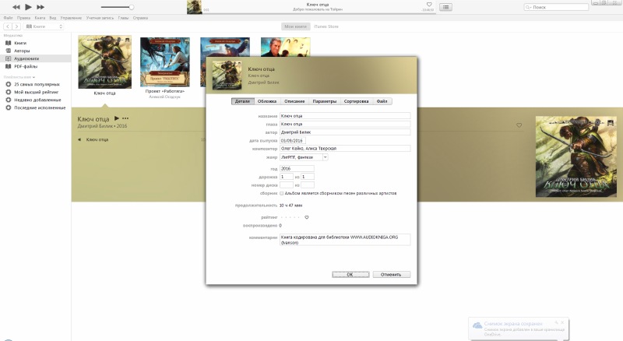Love the book via dialog rating heart
The height and width of the screenshot is (341, 623).
tap(307, 217)
